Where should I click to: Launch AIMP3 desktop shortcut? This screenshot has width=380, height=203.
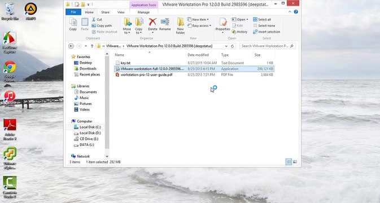click(x=30, y=11)
